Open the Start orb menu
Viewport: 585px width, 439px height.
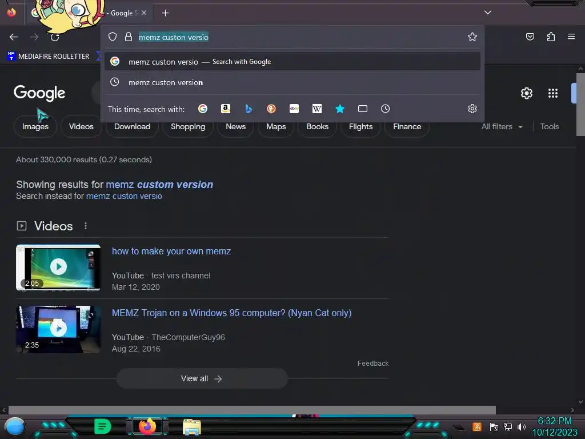(x=15, y=426)
